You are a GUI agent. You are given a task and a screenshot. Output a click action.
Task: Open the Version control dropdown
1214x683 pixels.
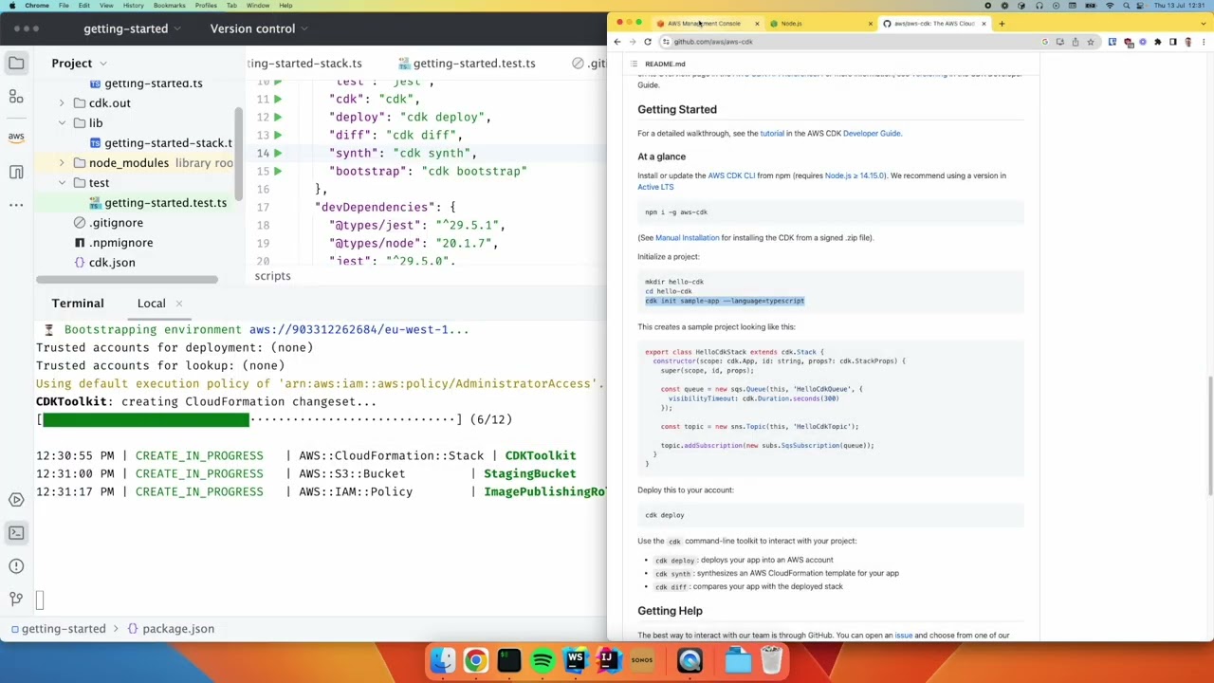pos(259,28)
